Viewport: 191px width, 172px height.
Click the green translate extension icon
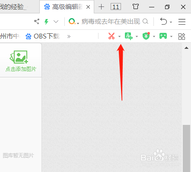click(129, 36)
